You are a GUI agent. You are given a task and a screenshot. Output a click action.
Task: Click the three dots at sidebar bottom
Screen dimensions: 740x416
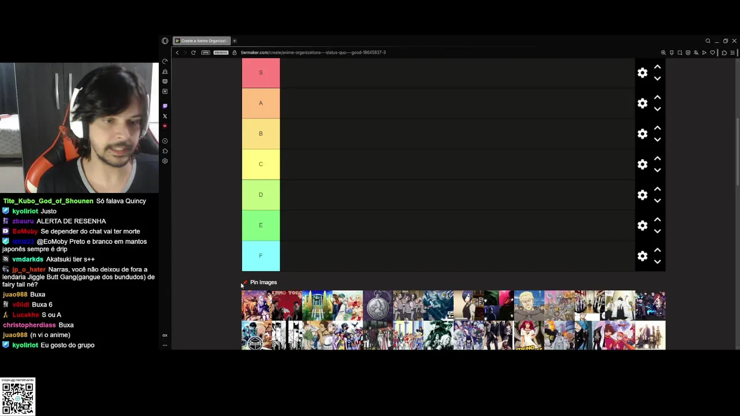[165, 346]
